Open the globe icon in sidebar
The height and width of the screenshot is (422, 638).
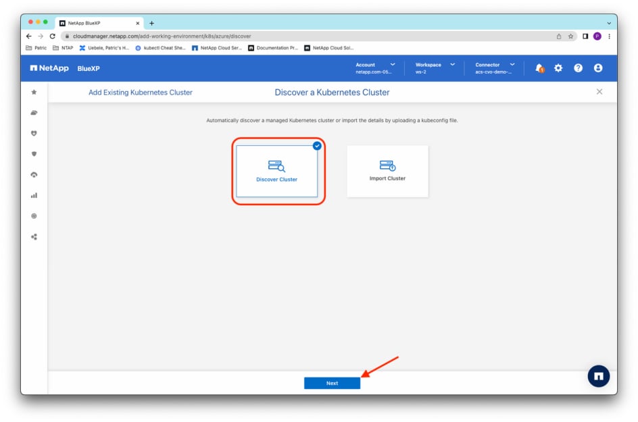tap(34, 216)
